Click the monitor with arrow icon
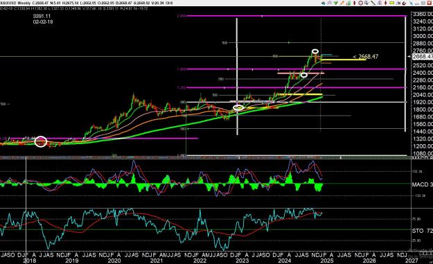 tap(366, 3)
